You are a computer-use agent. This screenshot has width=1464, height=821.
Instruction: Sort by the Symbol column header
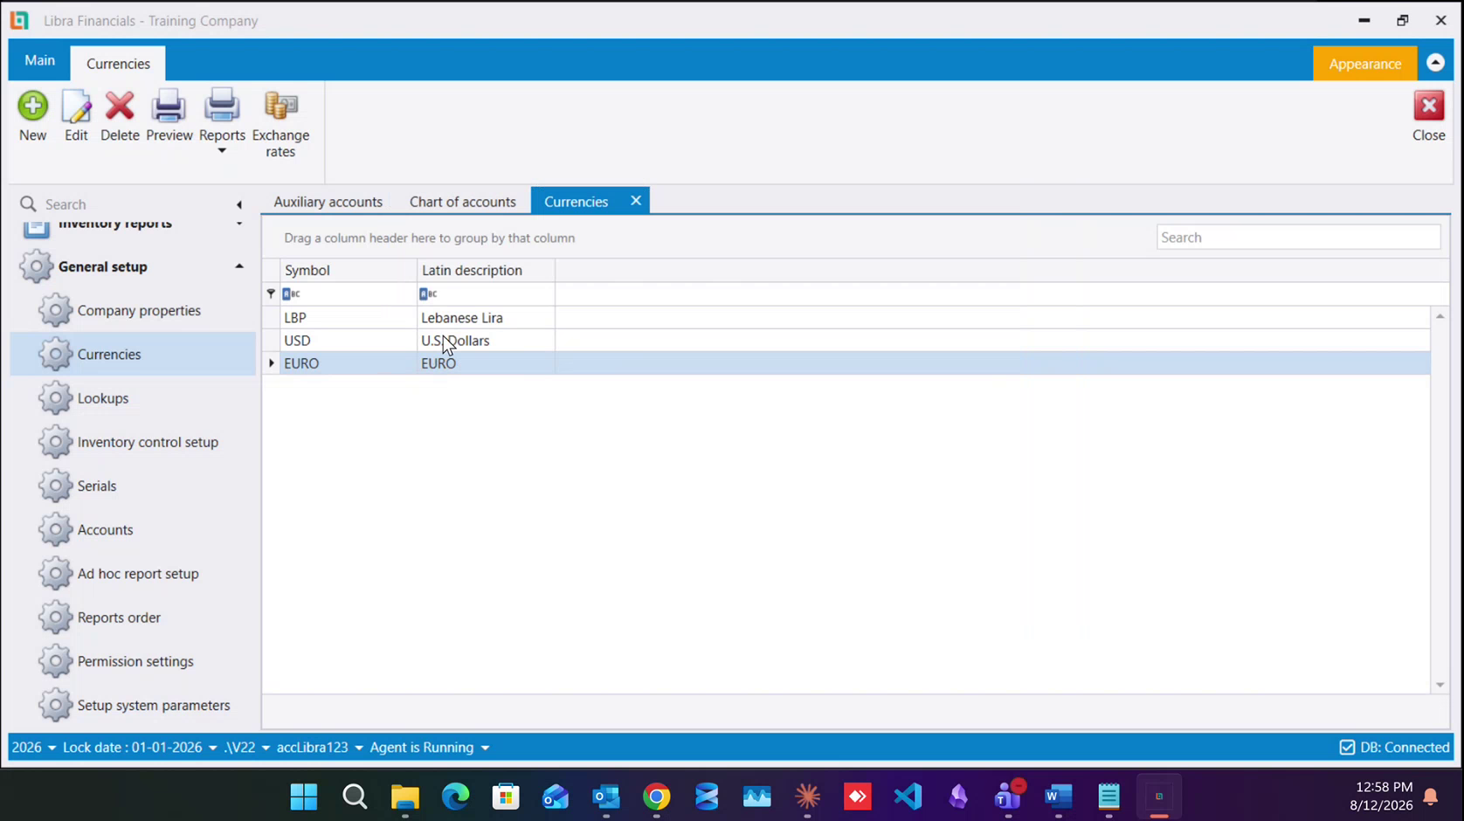[349, 271]
